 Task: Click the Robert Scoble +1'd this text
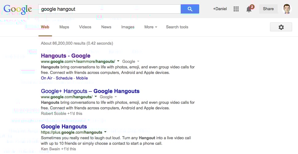pyautogui.click(x=62, y=114)
